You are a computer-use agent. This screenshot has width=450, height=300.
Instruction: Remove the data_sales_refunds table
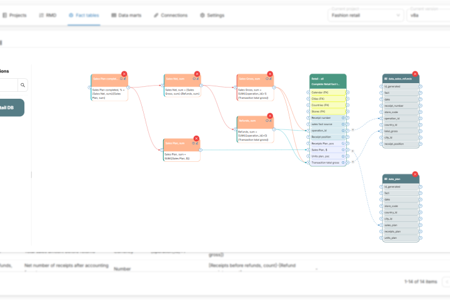click(x=416, y=74)
